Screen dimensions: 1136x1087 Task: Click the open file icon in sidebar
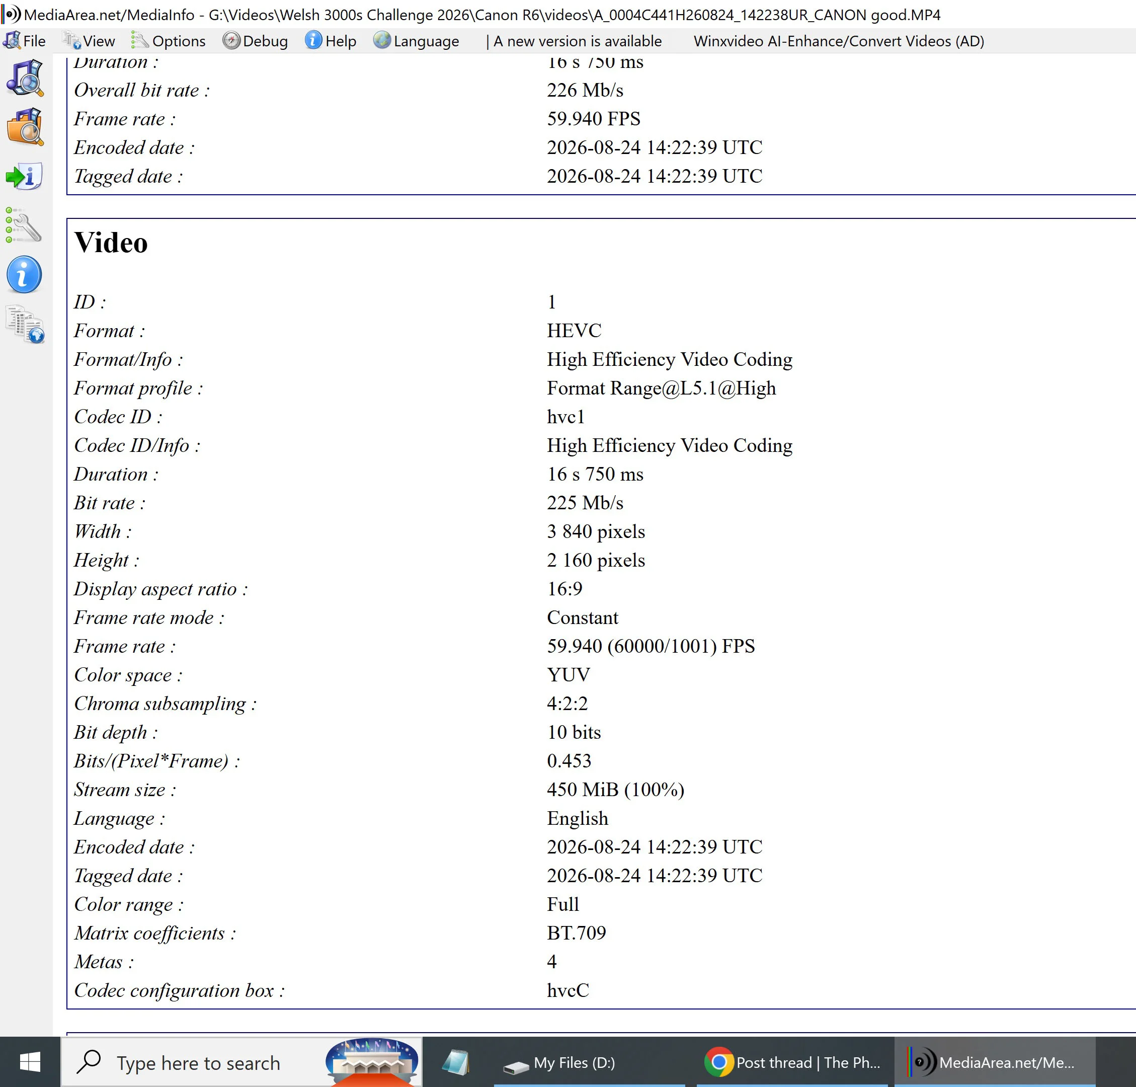[24, 78]
